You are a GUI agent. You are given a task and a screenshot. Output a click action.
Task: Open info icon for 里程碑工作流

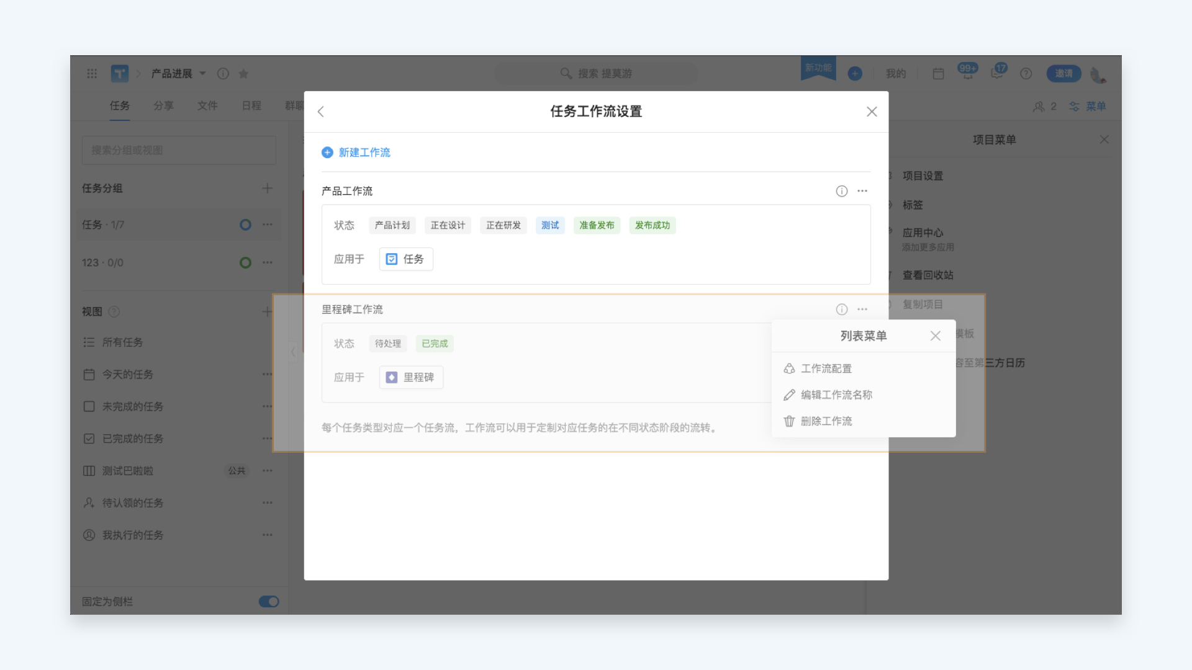(x=841, y=309)
